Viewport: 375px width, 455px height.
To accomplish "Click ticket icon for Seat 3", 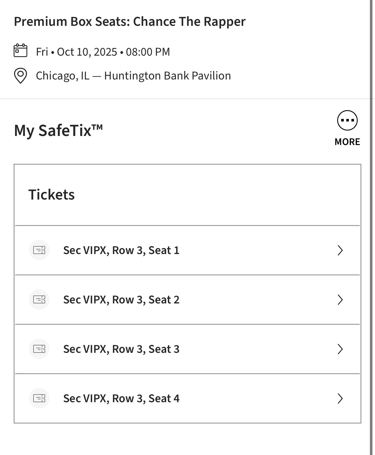I will [x=39, y=349].
